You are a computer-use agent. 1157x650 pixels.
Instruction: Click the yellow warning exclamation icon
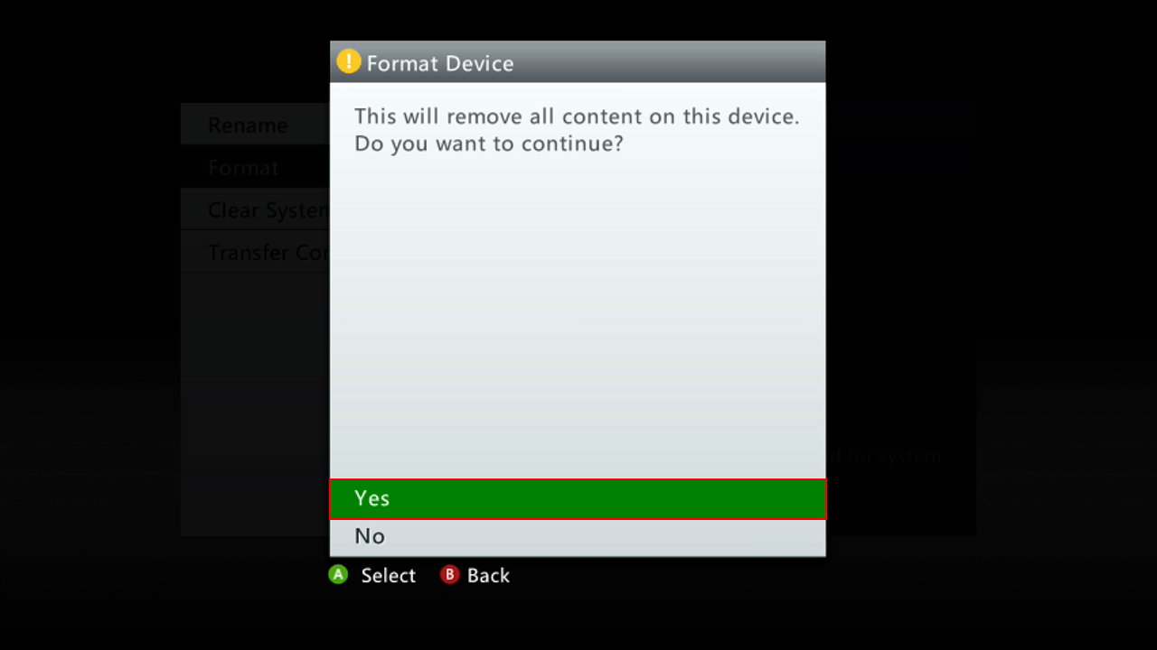tap(348, 61)
